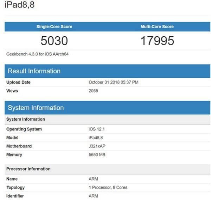Click the Memory label

(14, 154)
